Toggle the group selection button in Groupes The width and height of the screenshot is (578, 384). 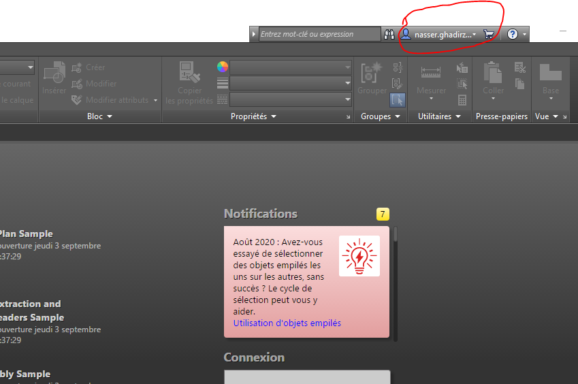tap(397, 100)
